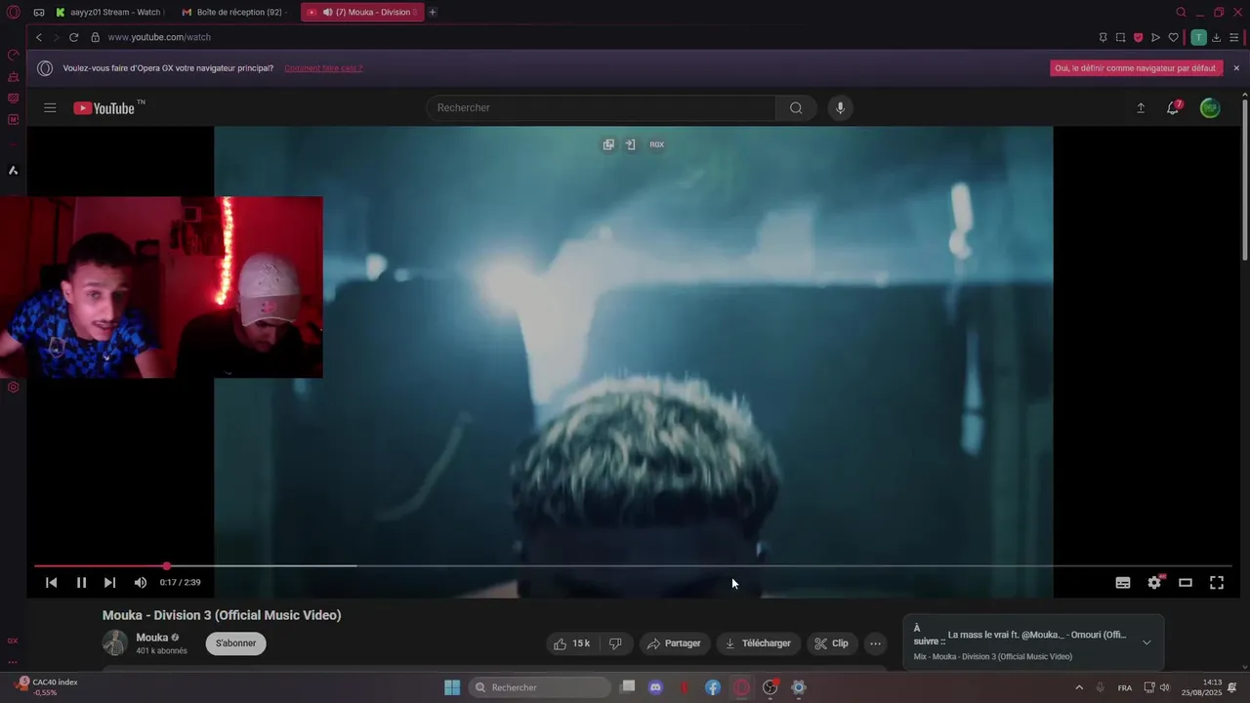Image resolution: width=1250 pixels, height=703 pixels.
Task: Open the YouTube hamburger guide menu
Action: coord(50,107)
